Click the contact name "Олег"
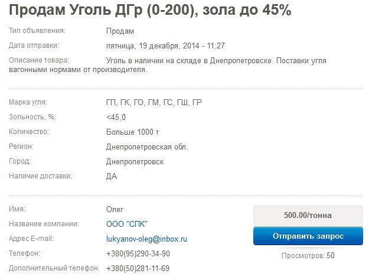The width and height of the screenshot is (369, 280). click(115, 209)
